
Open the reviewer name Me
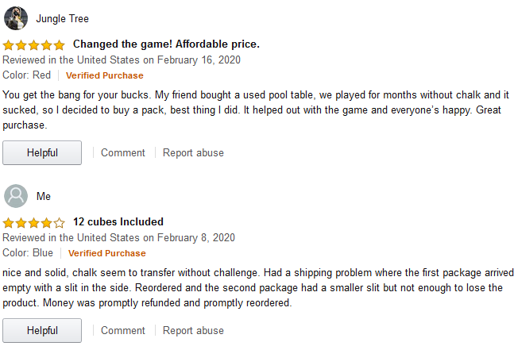(44, 196)
